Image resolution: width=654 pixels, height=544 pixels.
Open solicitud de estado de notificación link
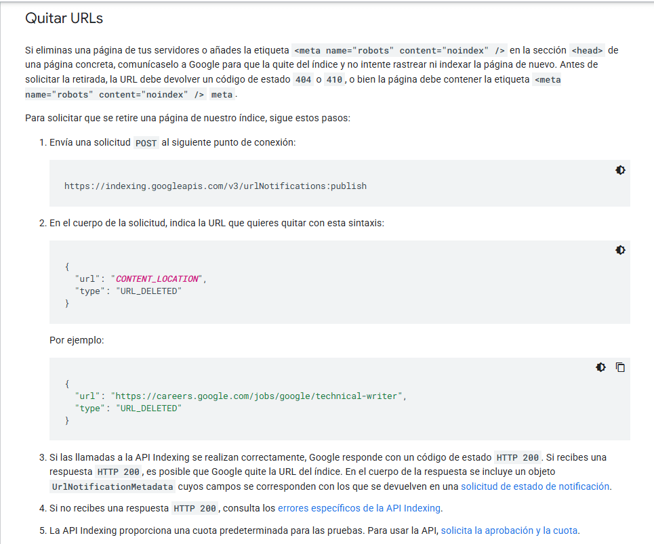(536, 486)
